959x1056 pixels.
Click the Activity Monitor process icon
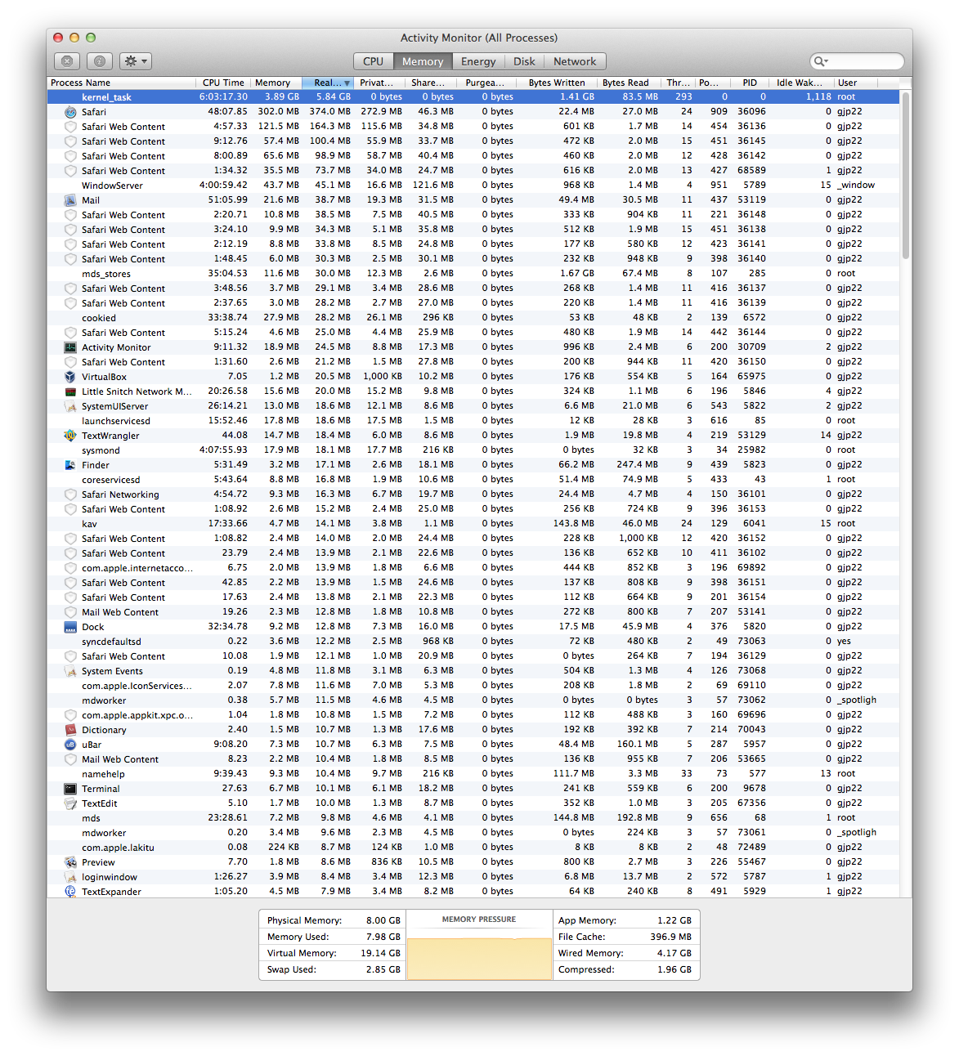pos(70,347)
